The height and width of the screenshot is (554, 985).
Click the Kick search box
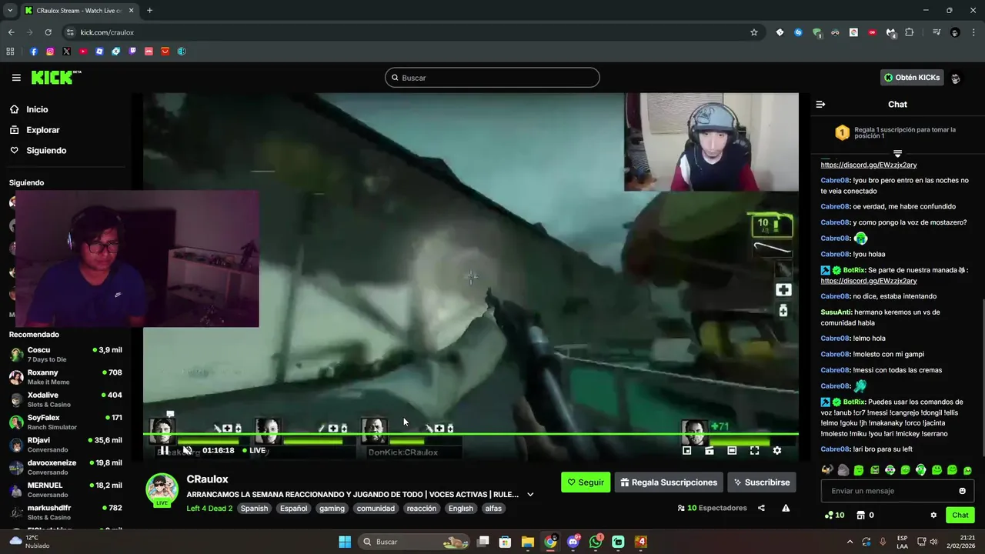(x=492, y=78)
